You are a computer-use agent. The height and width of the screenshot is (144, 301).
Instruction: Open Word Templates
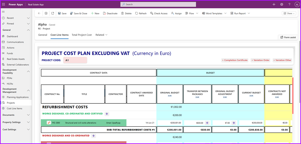point(212,13)
